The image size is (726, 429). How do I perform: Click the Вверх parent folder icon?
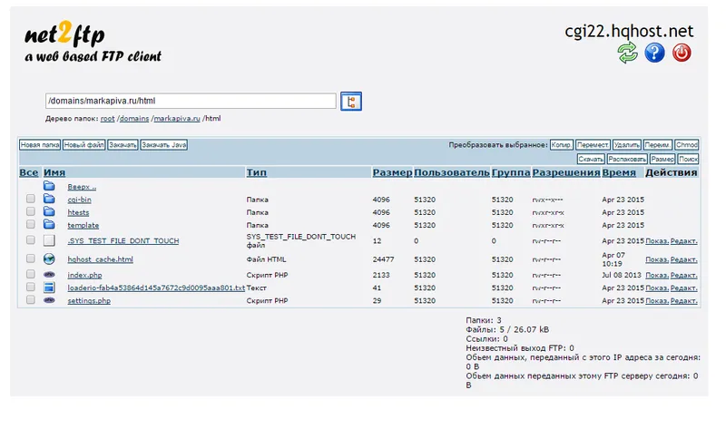click(49, 186)
